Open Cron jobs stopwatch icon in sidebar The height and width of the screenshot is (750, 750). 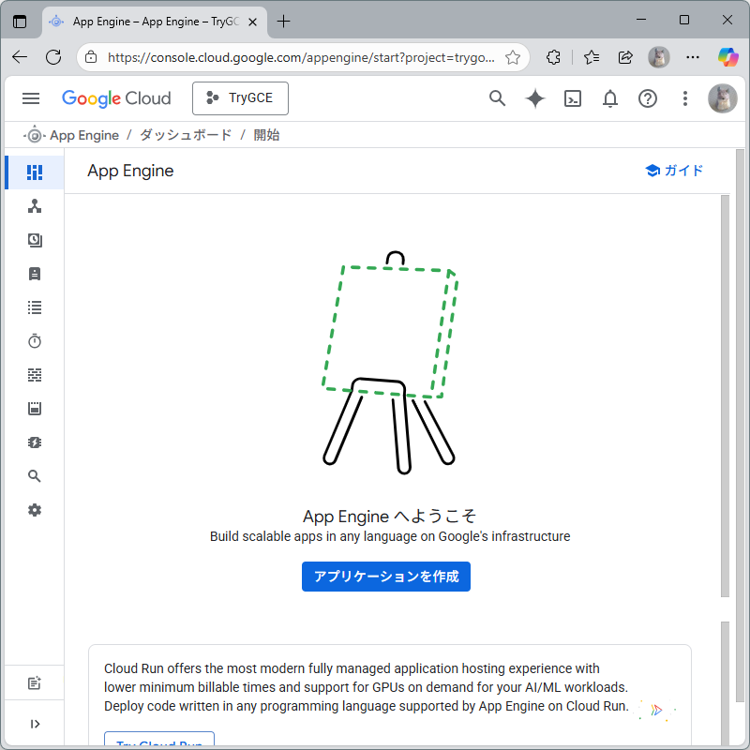pos(35,341)
